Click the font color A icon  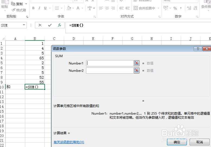pyautogui.click(x=78, y=8)
